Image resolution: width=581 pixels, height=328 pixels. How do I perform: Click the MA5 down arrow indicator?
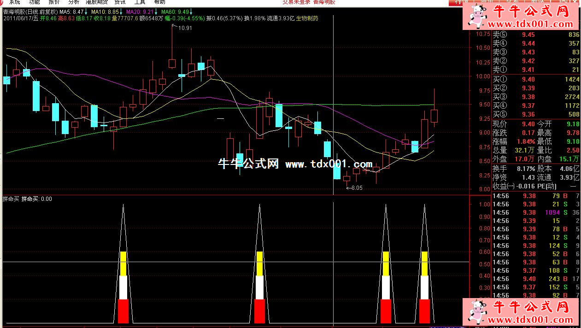(87, 12)
